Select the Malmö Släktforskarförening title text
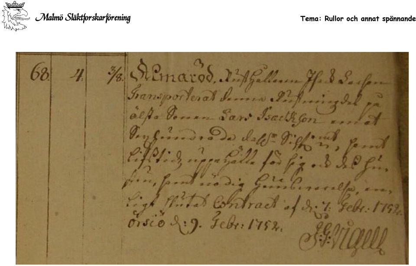The height and width of the screenshot is (266, 416). coord(83,18)
